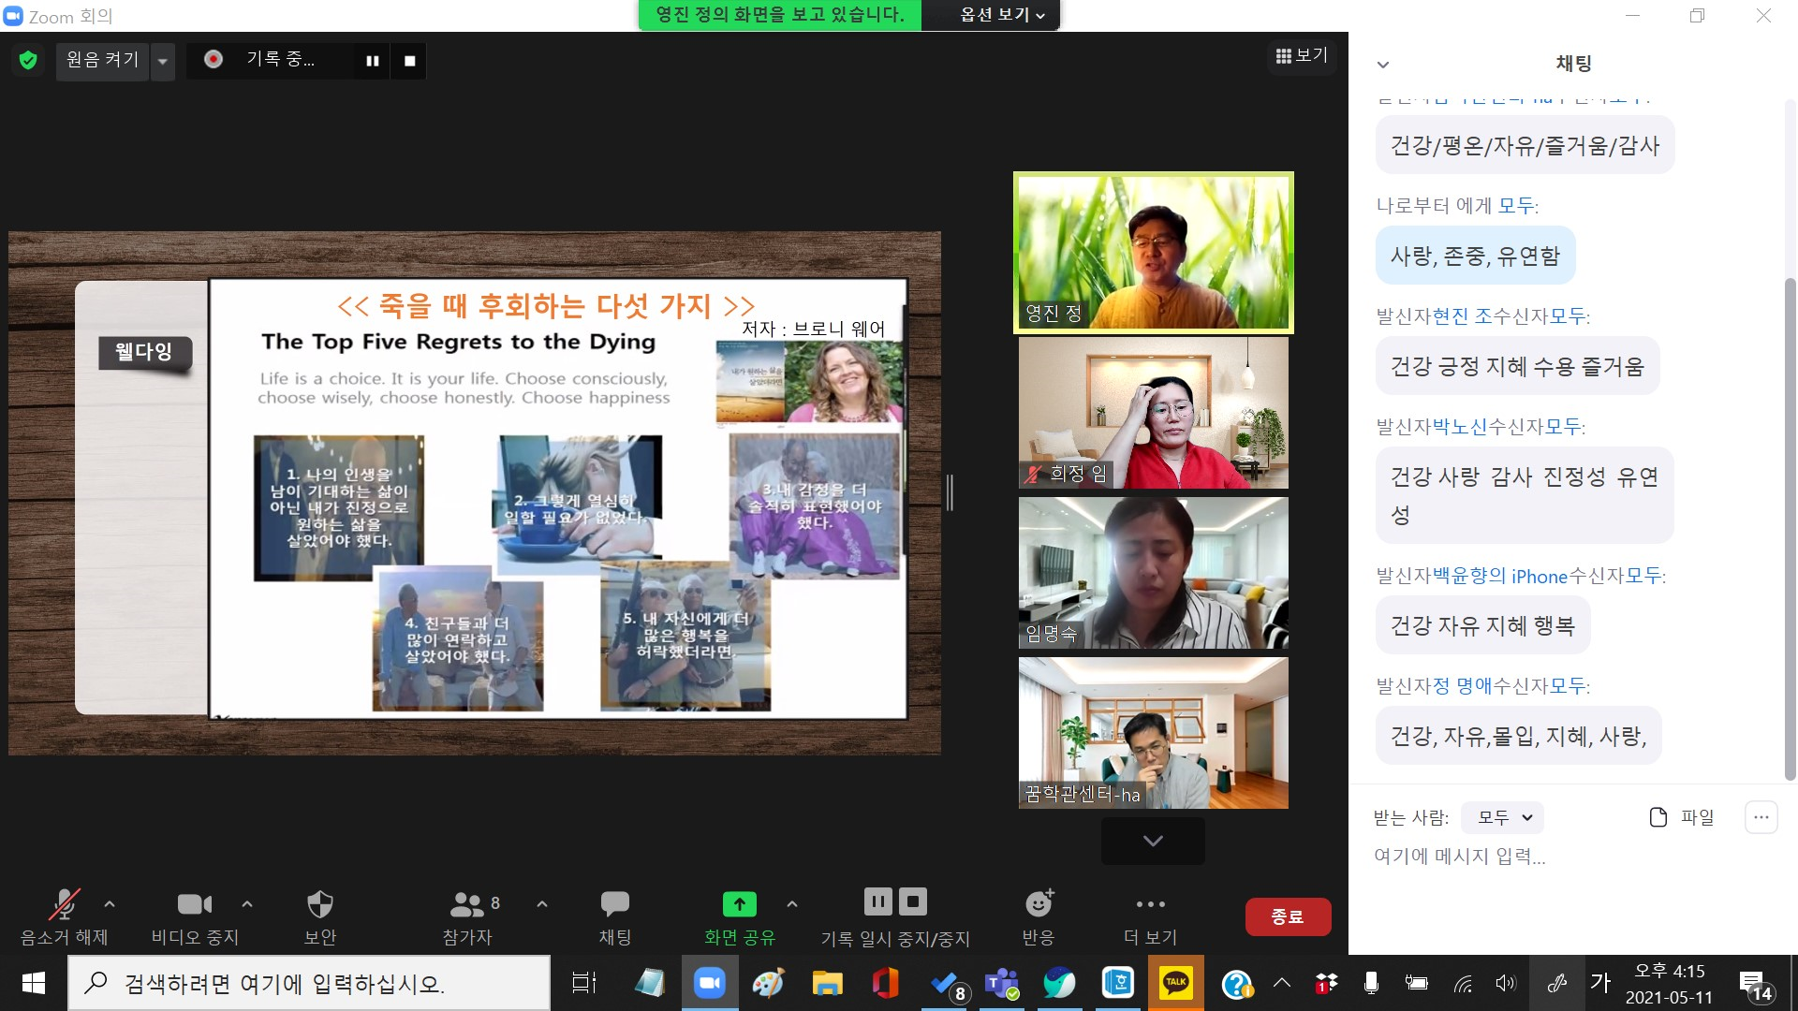Select 영진 정 video thumbnail

[x=1154, y=253]
